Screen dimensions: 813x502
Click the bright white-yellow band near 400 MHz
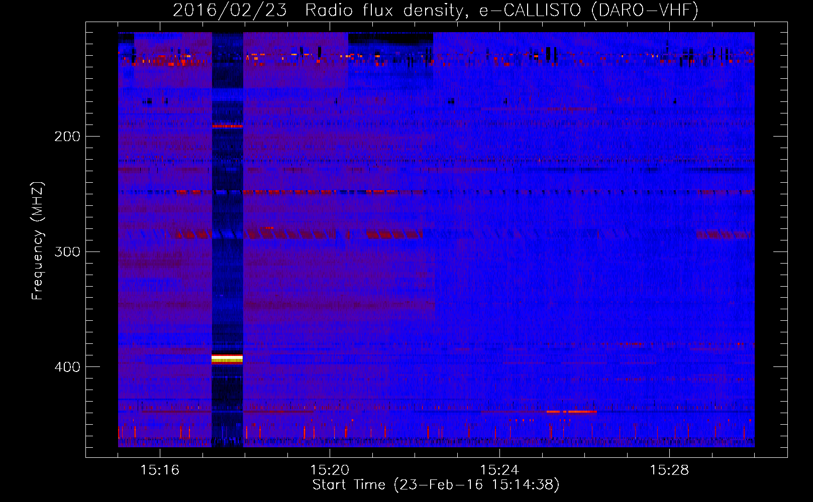pyautogui.click(x=227, y=358)
